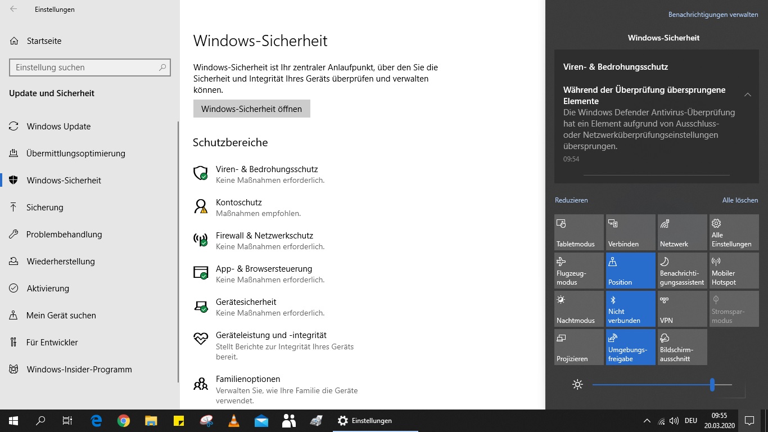Click Reduzieren to collapse quick actions

tap(571, 200)
